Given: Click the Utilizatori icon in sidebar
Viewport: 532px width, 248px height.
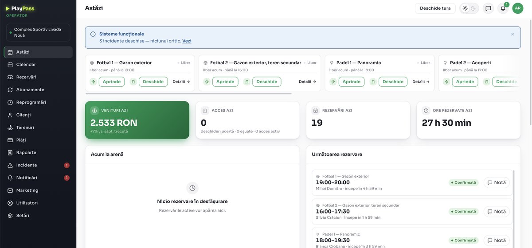Looking at the screenshot, I should 10,203.
